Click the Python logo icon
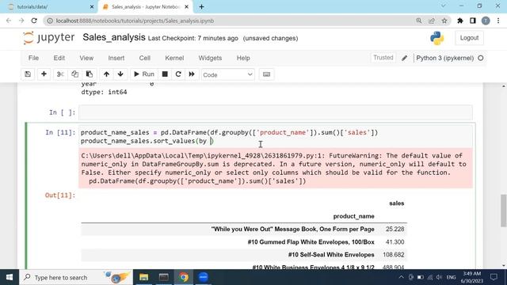 (x=436, y=38)
